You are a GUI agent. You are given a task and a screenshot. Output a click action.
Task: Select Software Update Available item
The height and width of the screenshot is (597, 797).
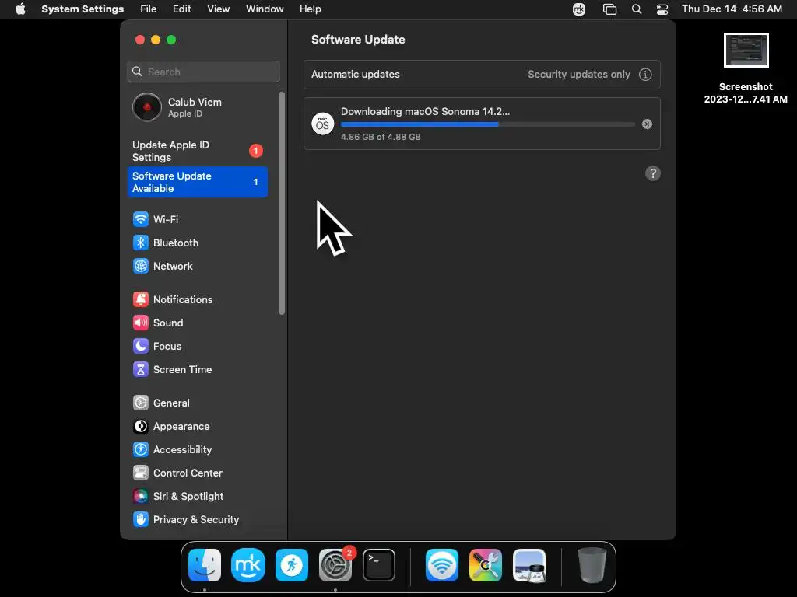coord(197,182)
